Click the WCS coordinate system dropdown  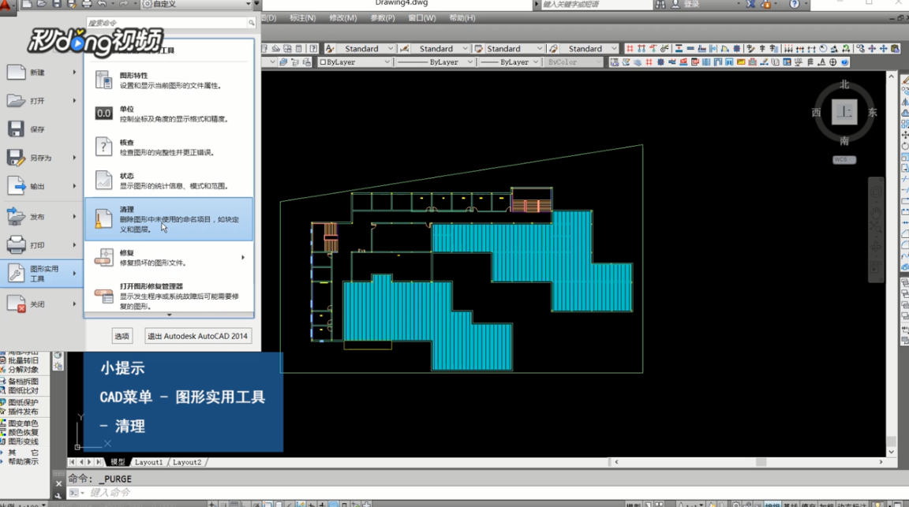(844, 160)
